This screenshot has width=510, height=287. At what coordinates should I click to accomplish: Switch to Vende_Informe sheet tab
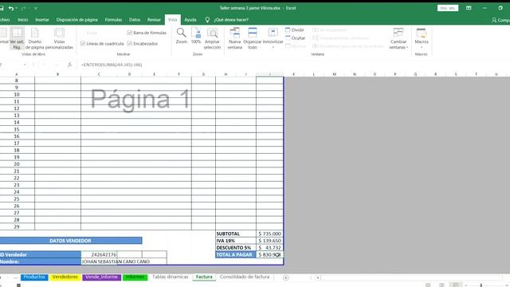click(x=101, y=277)
